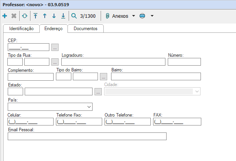236x161 pixels.
Task: Go to previous record up arrow
Action: pos(45,16)
